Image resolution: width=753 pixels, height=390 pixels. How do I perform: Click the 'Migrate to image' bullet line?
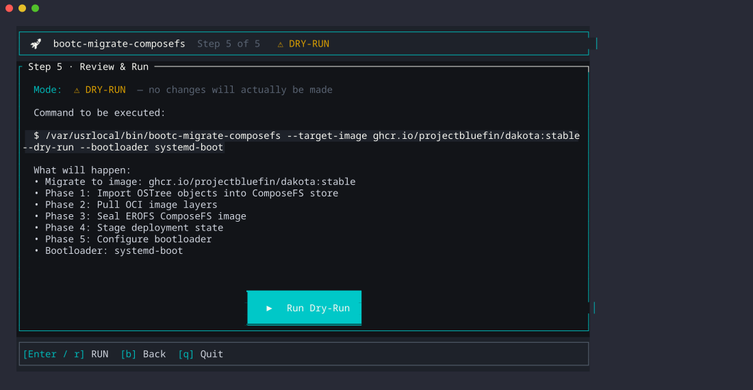tap(195, 182)
